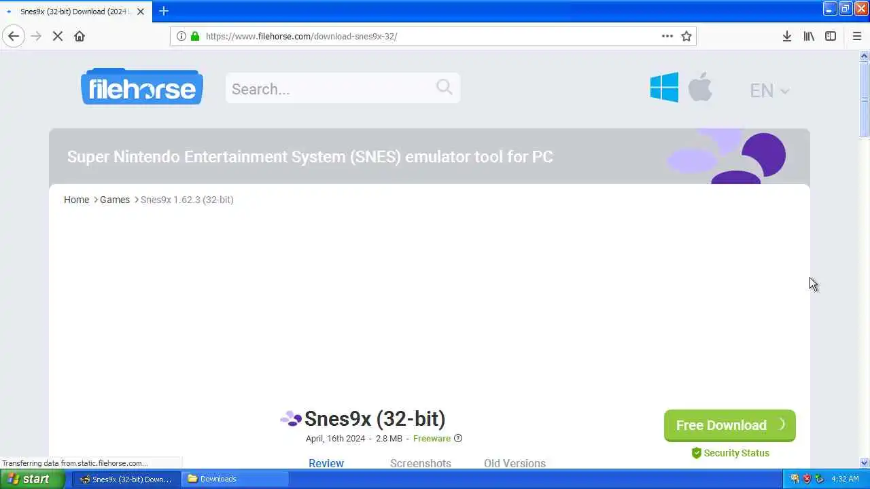Image resolution: width=870 pixels, height=489 pixels.
Task: View the Security Status link
Action: pyautogui.click(x=737, y=453)
